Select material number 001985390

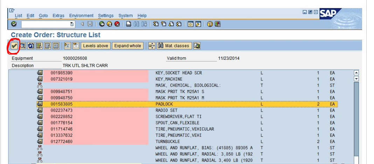[x=62, y=73]
